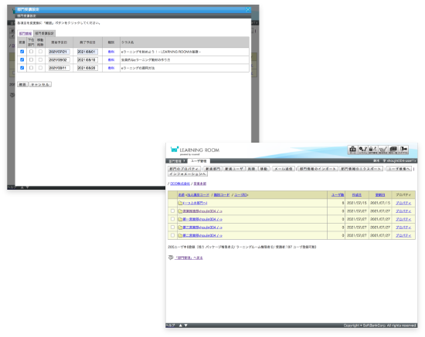Switch to the 部門受講設定 tab in the dialog
The width and height of the screenshot is (425, 337).
(x=45, y=33)
